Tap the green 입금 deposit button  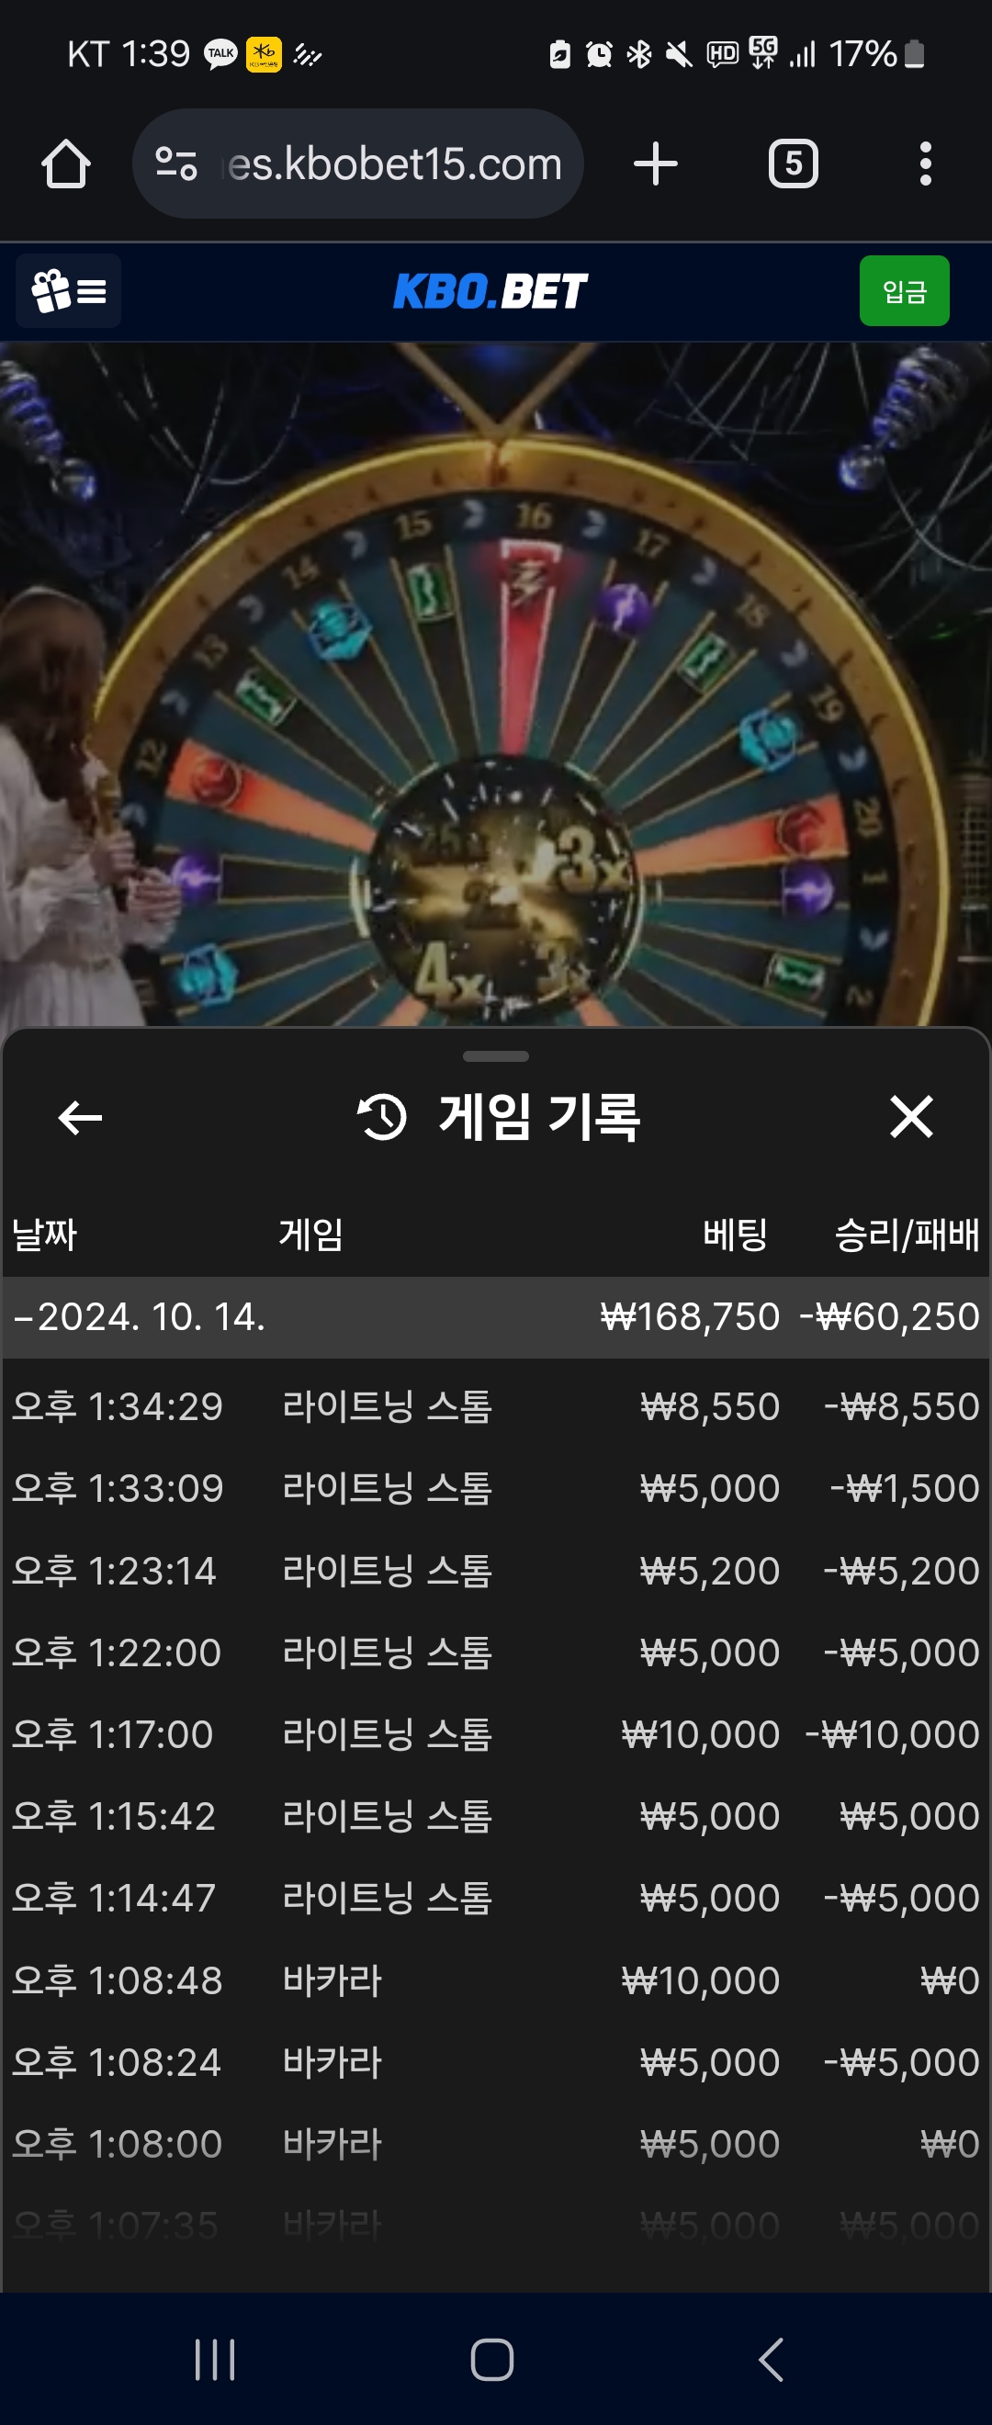(904, 291)
